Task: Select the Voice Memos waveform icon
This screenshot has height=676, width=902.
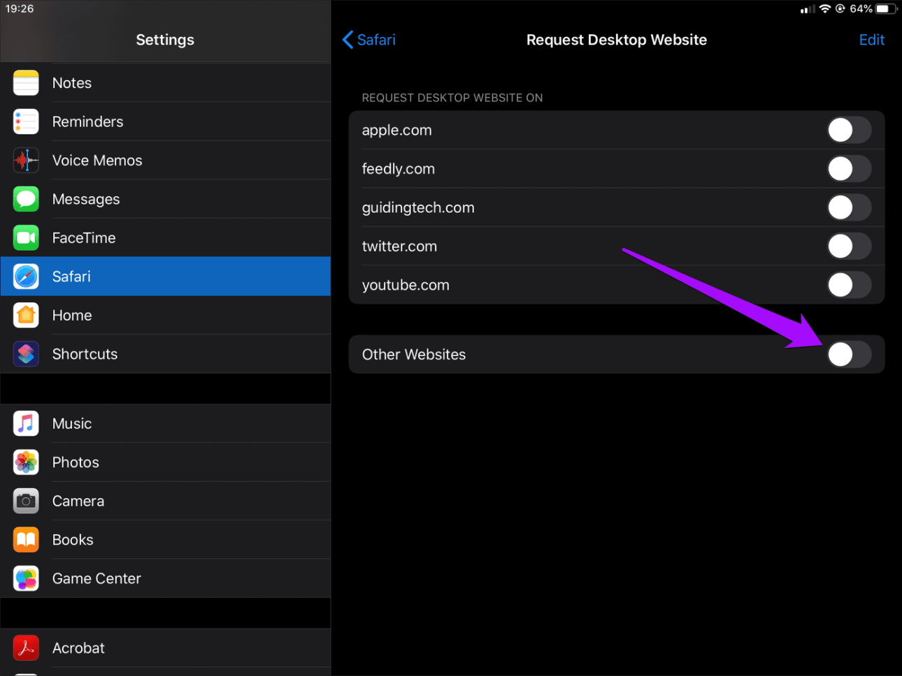Action: tap(26, 161)
